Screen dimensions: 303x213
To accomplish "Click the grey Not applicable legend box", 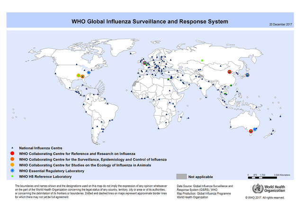I will pos(181,176).
